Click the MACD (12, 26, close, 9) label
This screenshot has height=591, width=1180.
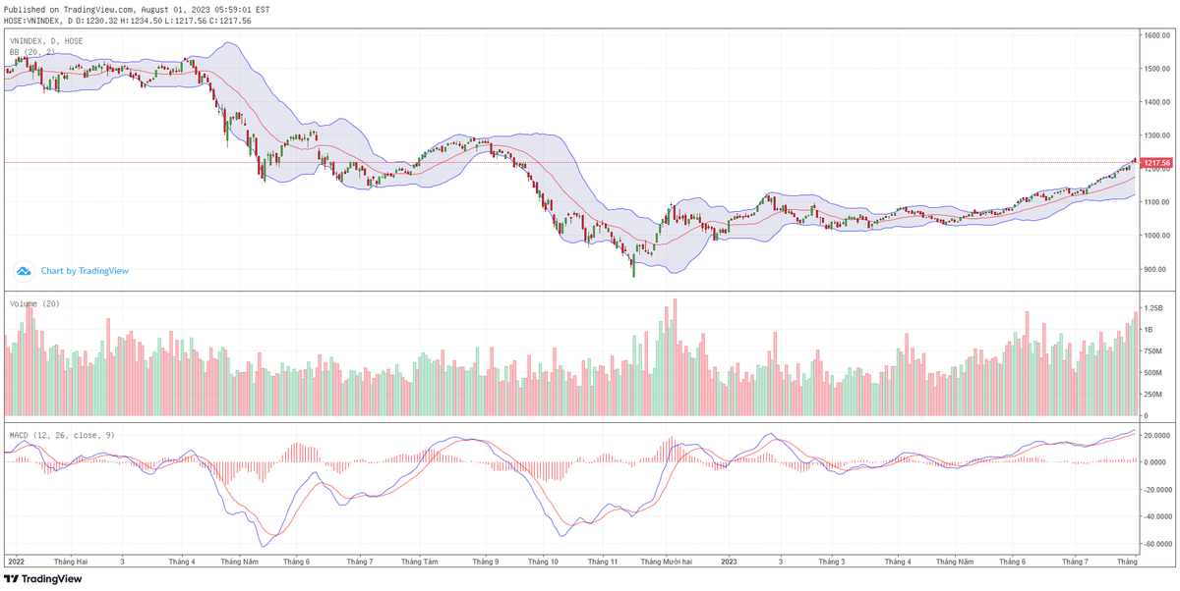click(62, 434)
